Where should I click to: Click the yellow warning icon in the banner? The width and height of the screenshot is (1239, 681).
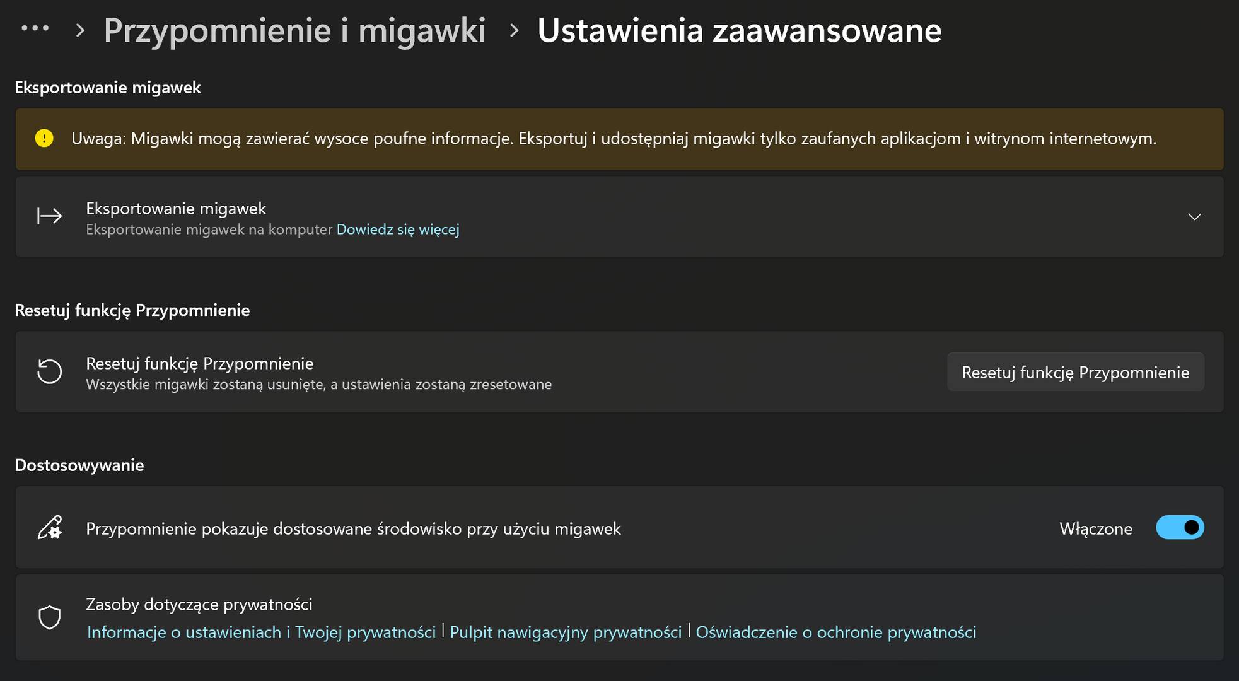pyautogui.click(x=44, y=138)
